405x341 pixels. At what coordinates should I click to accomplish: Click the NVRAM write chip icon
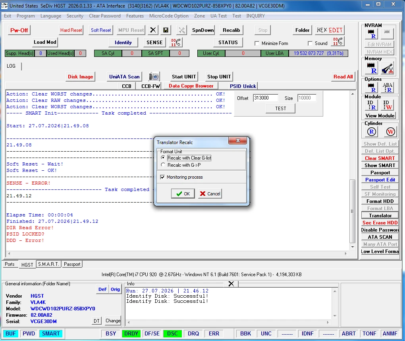pyautogui.click(x=387, y=33)
